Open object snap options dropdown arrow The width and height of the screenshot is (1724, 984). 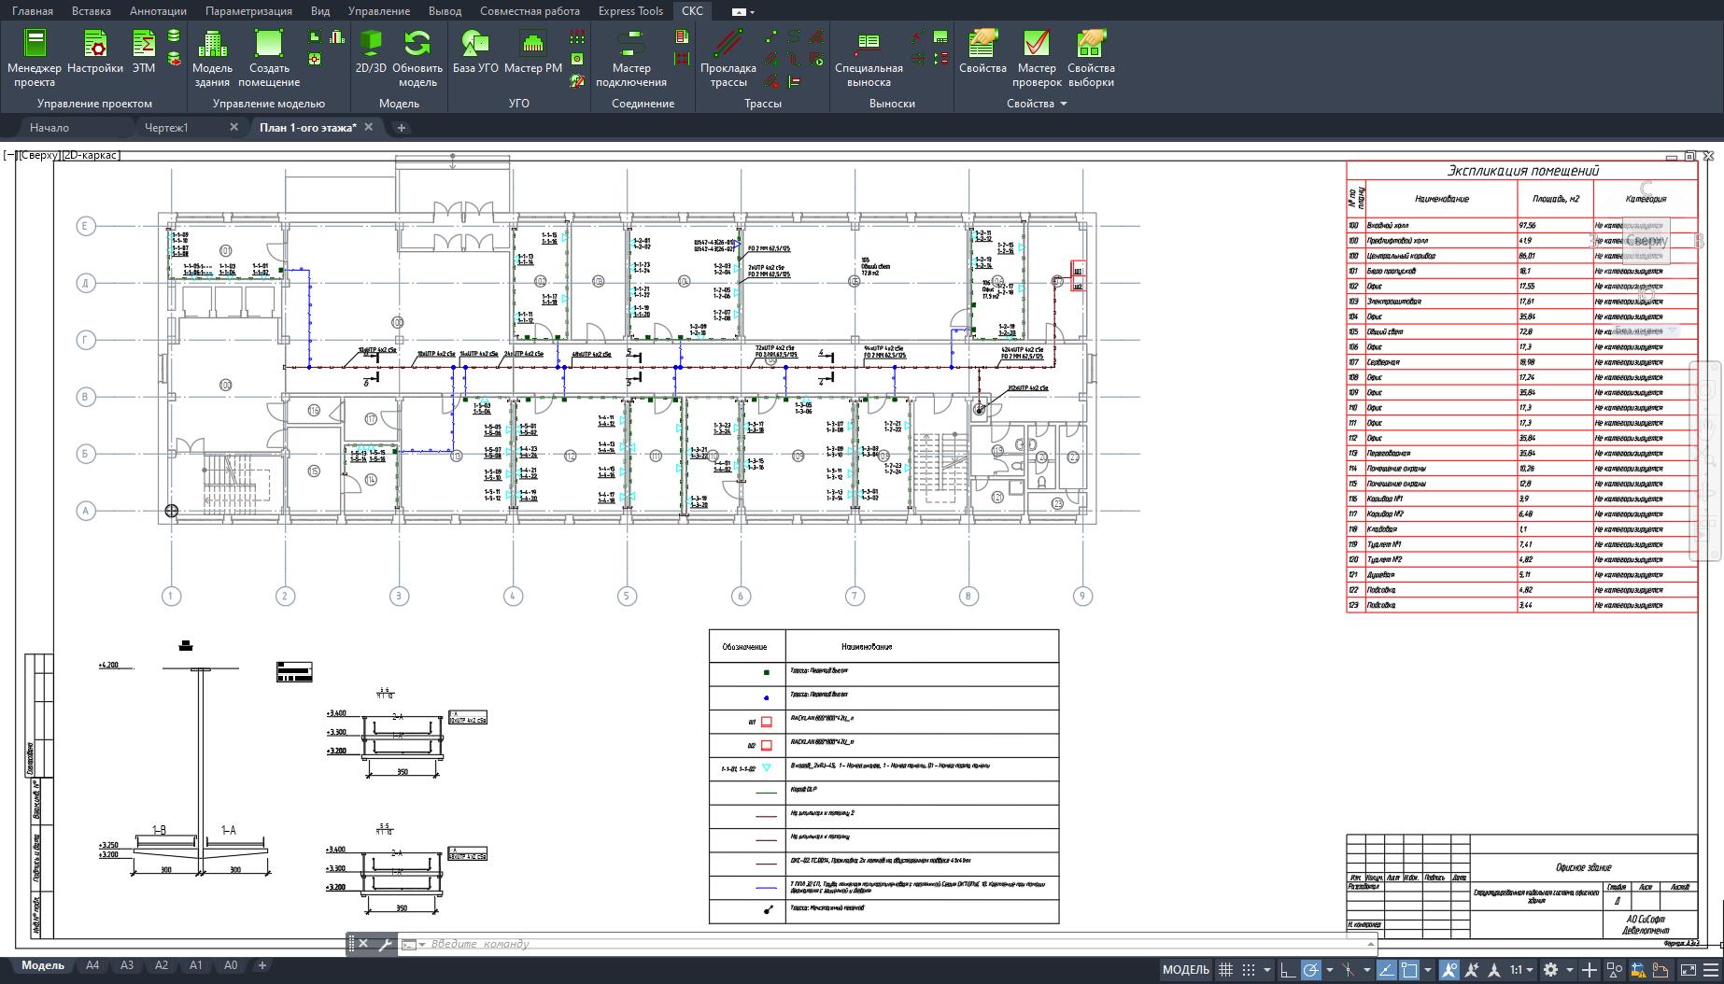[1428, 970]
